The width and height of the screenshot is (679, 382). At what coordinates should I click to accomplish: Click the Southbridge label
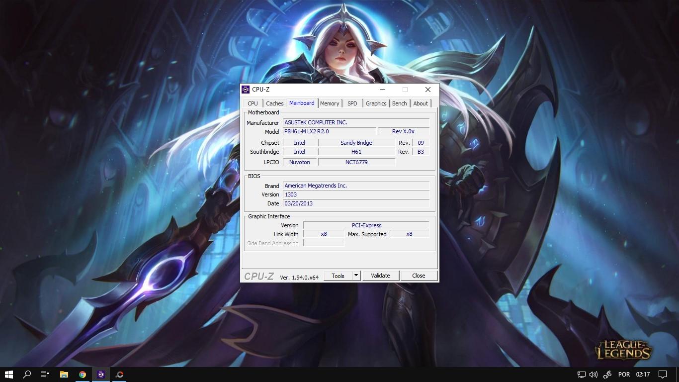tap(264, 152)
